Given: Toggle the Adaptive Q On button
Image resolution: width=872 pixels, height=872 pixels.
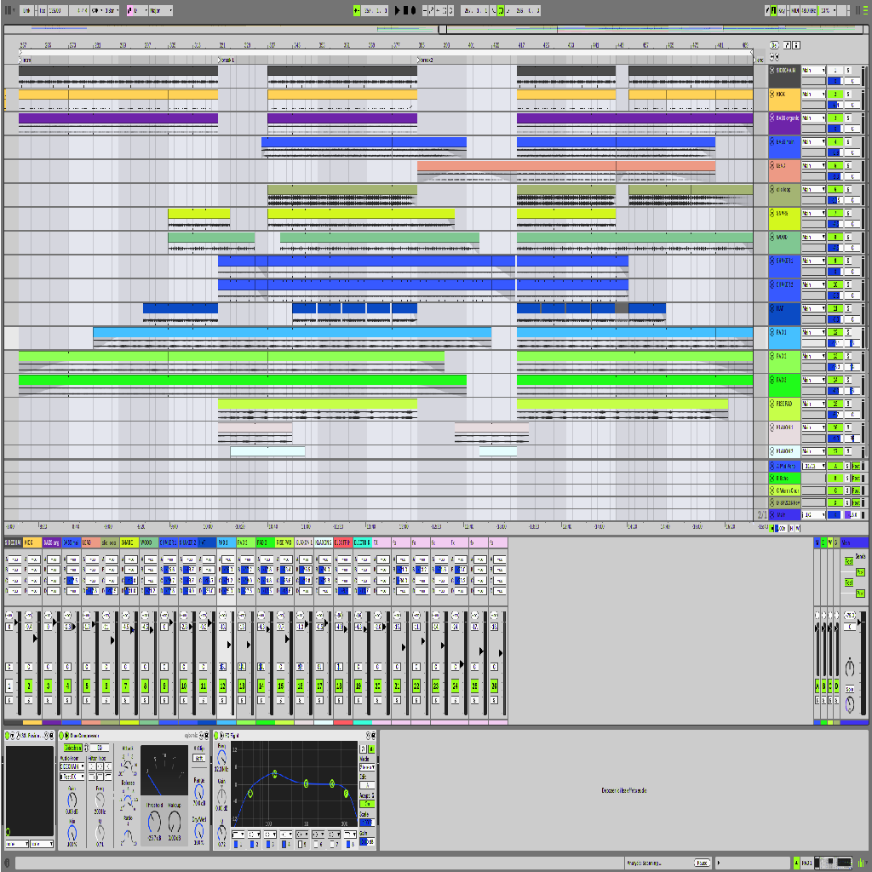Looking at the screenshot, I should tap(367, 804).
